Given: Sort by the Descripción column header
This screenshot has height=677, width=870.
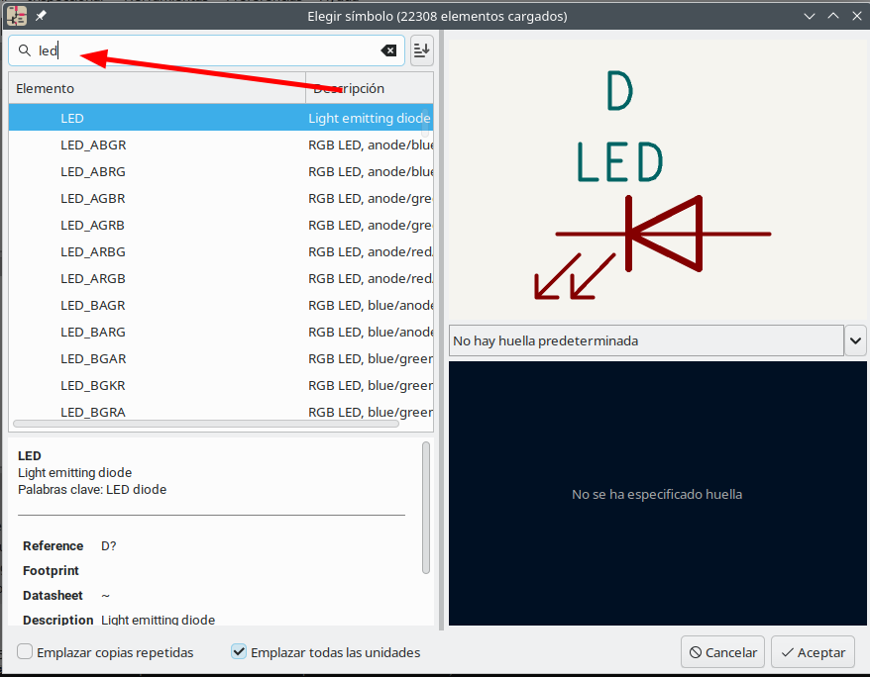Looking at the screenshot, I should pyautogui.click(x=369, y=88).
